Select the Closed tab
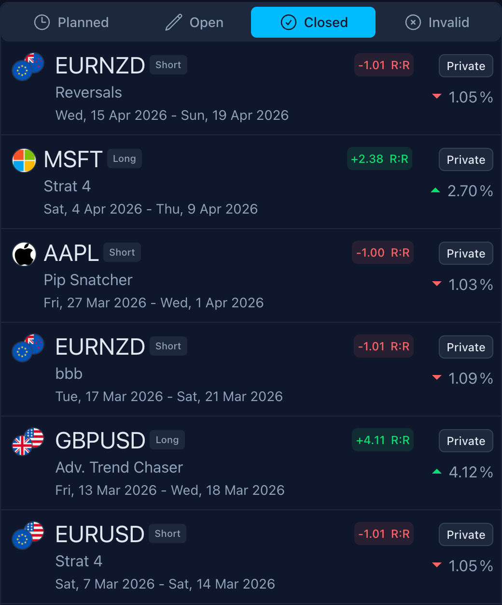 pyautogui.click(x=313, y=22)
